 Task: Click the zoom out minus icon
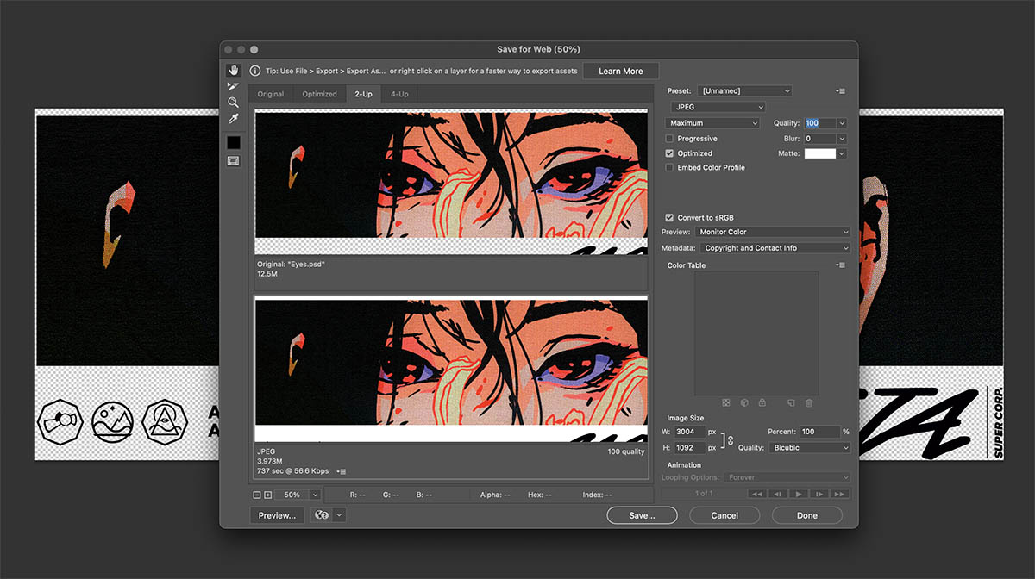click(257, 495)
